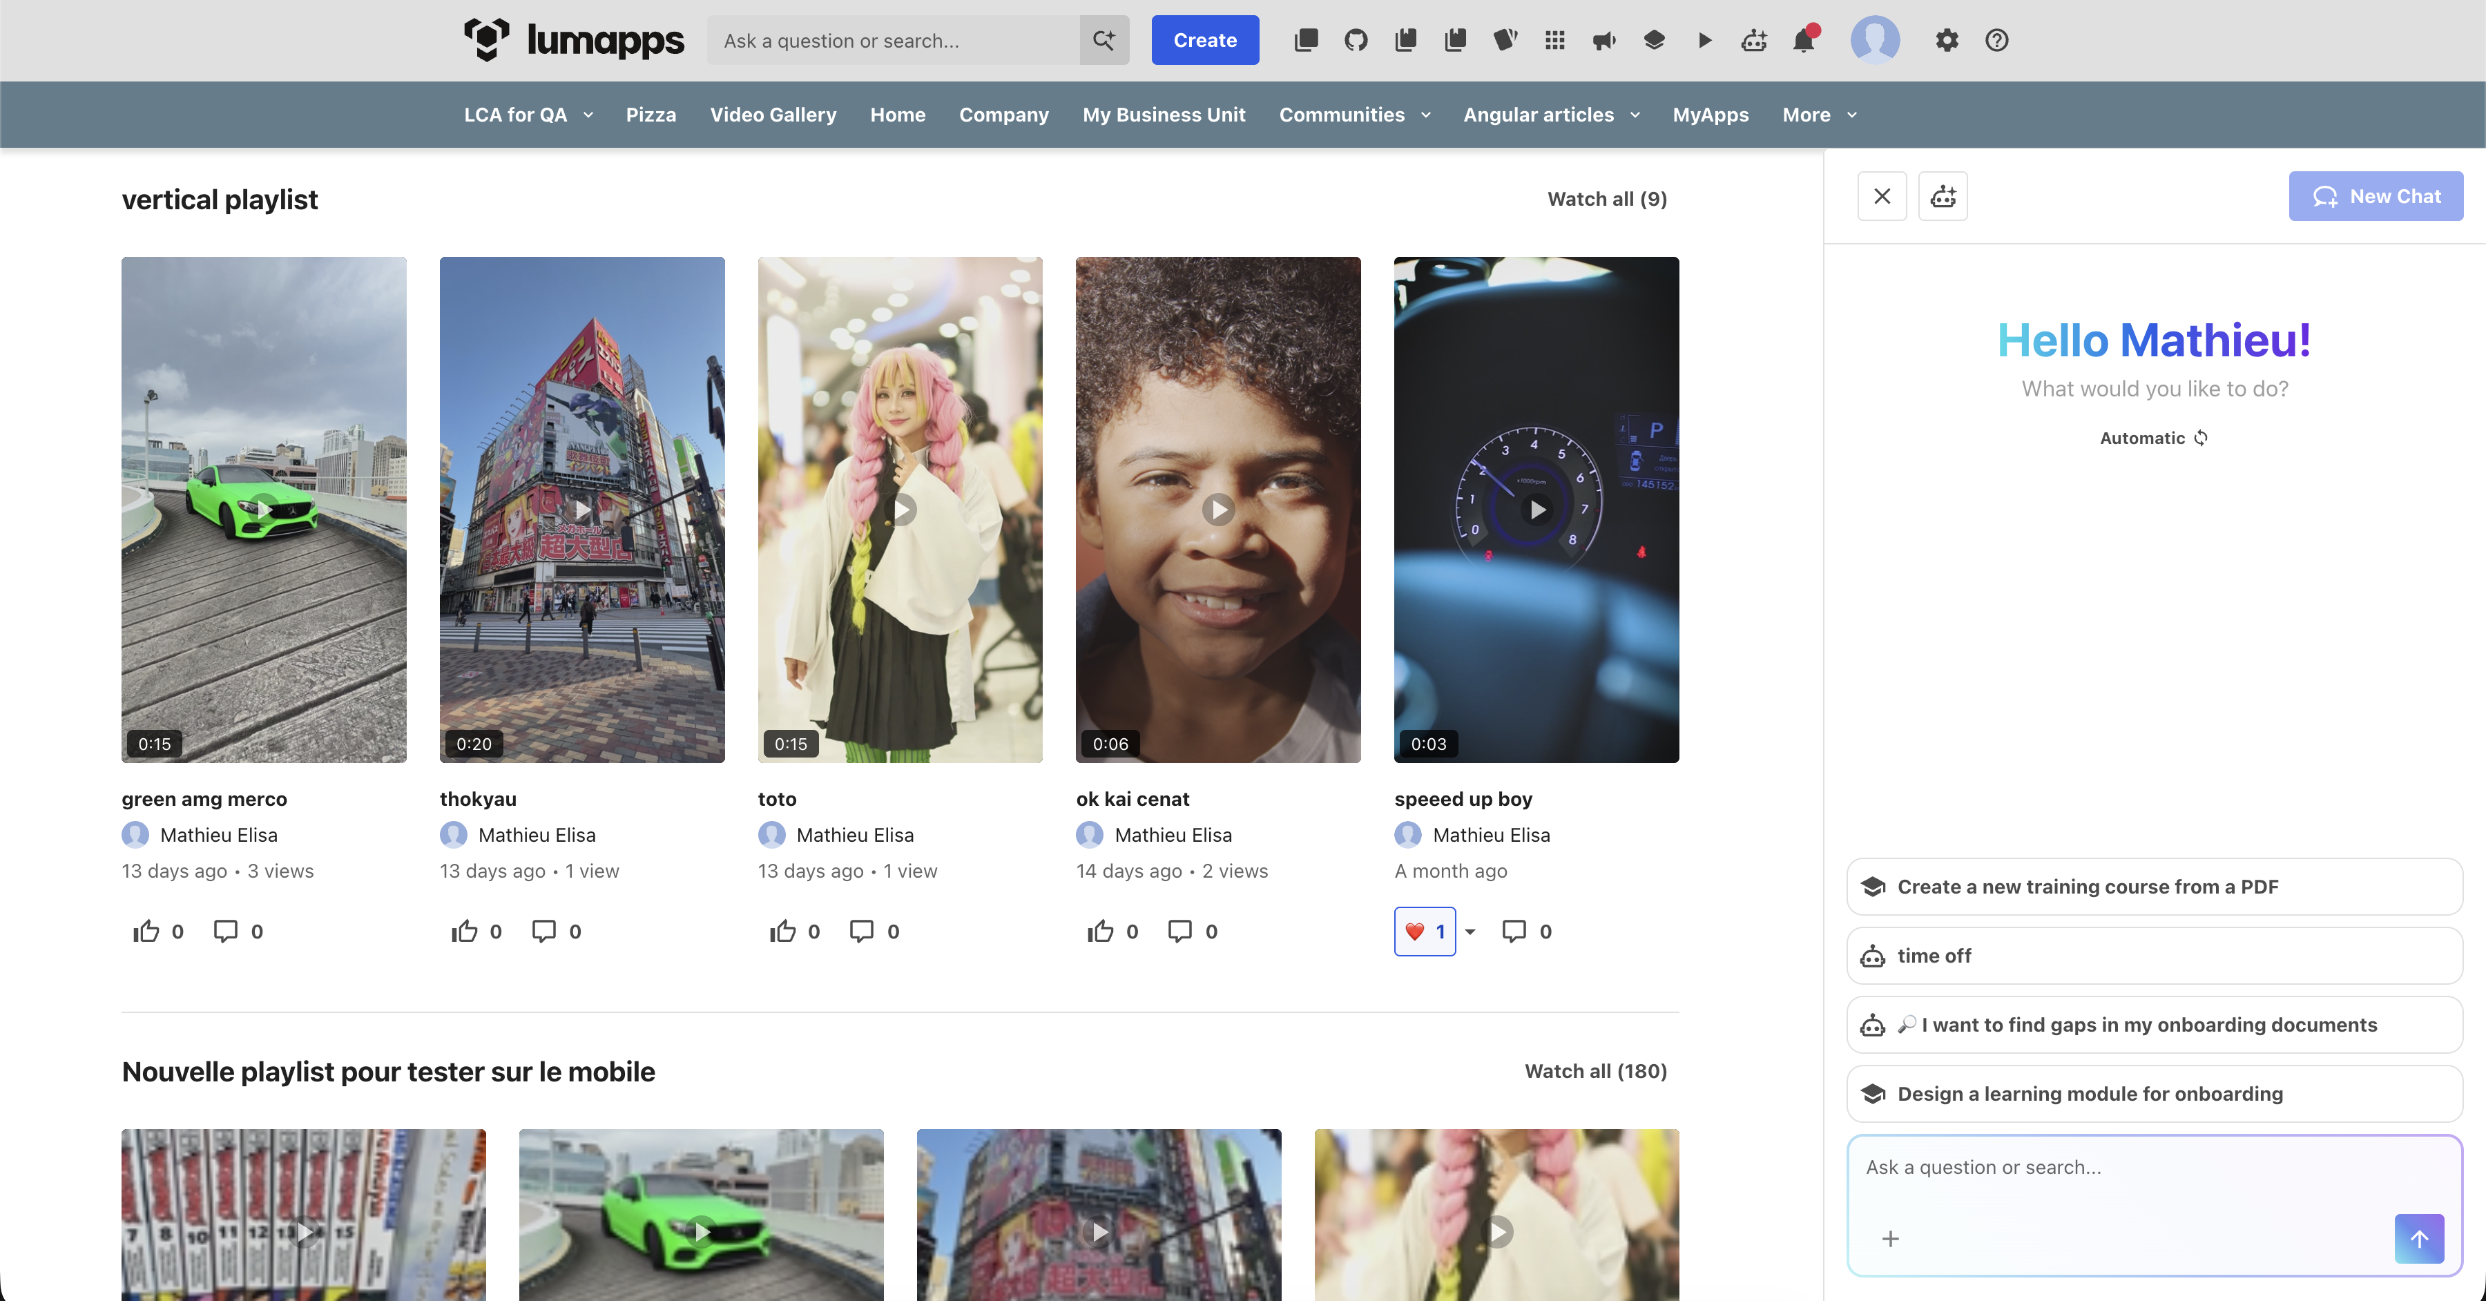Open the megaphone announcements icon
2486x1301 pixels.
click(1605, 41)
